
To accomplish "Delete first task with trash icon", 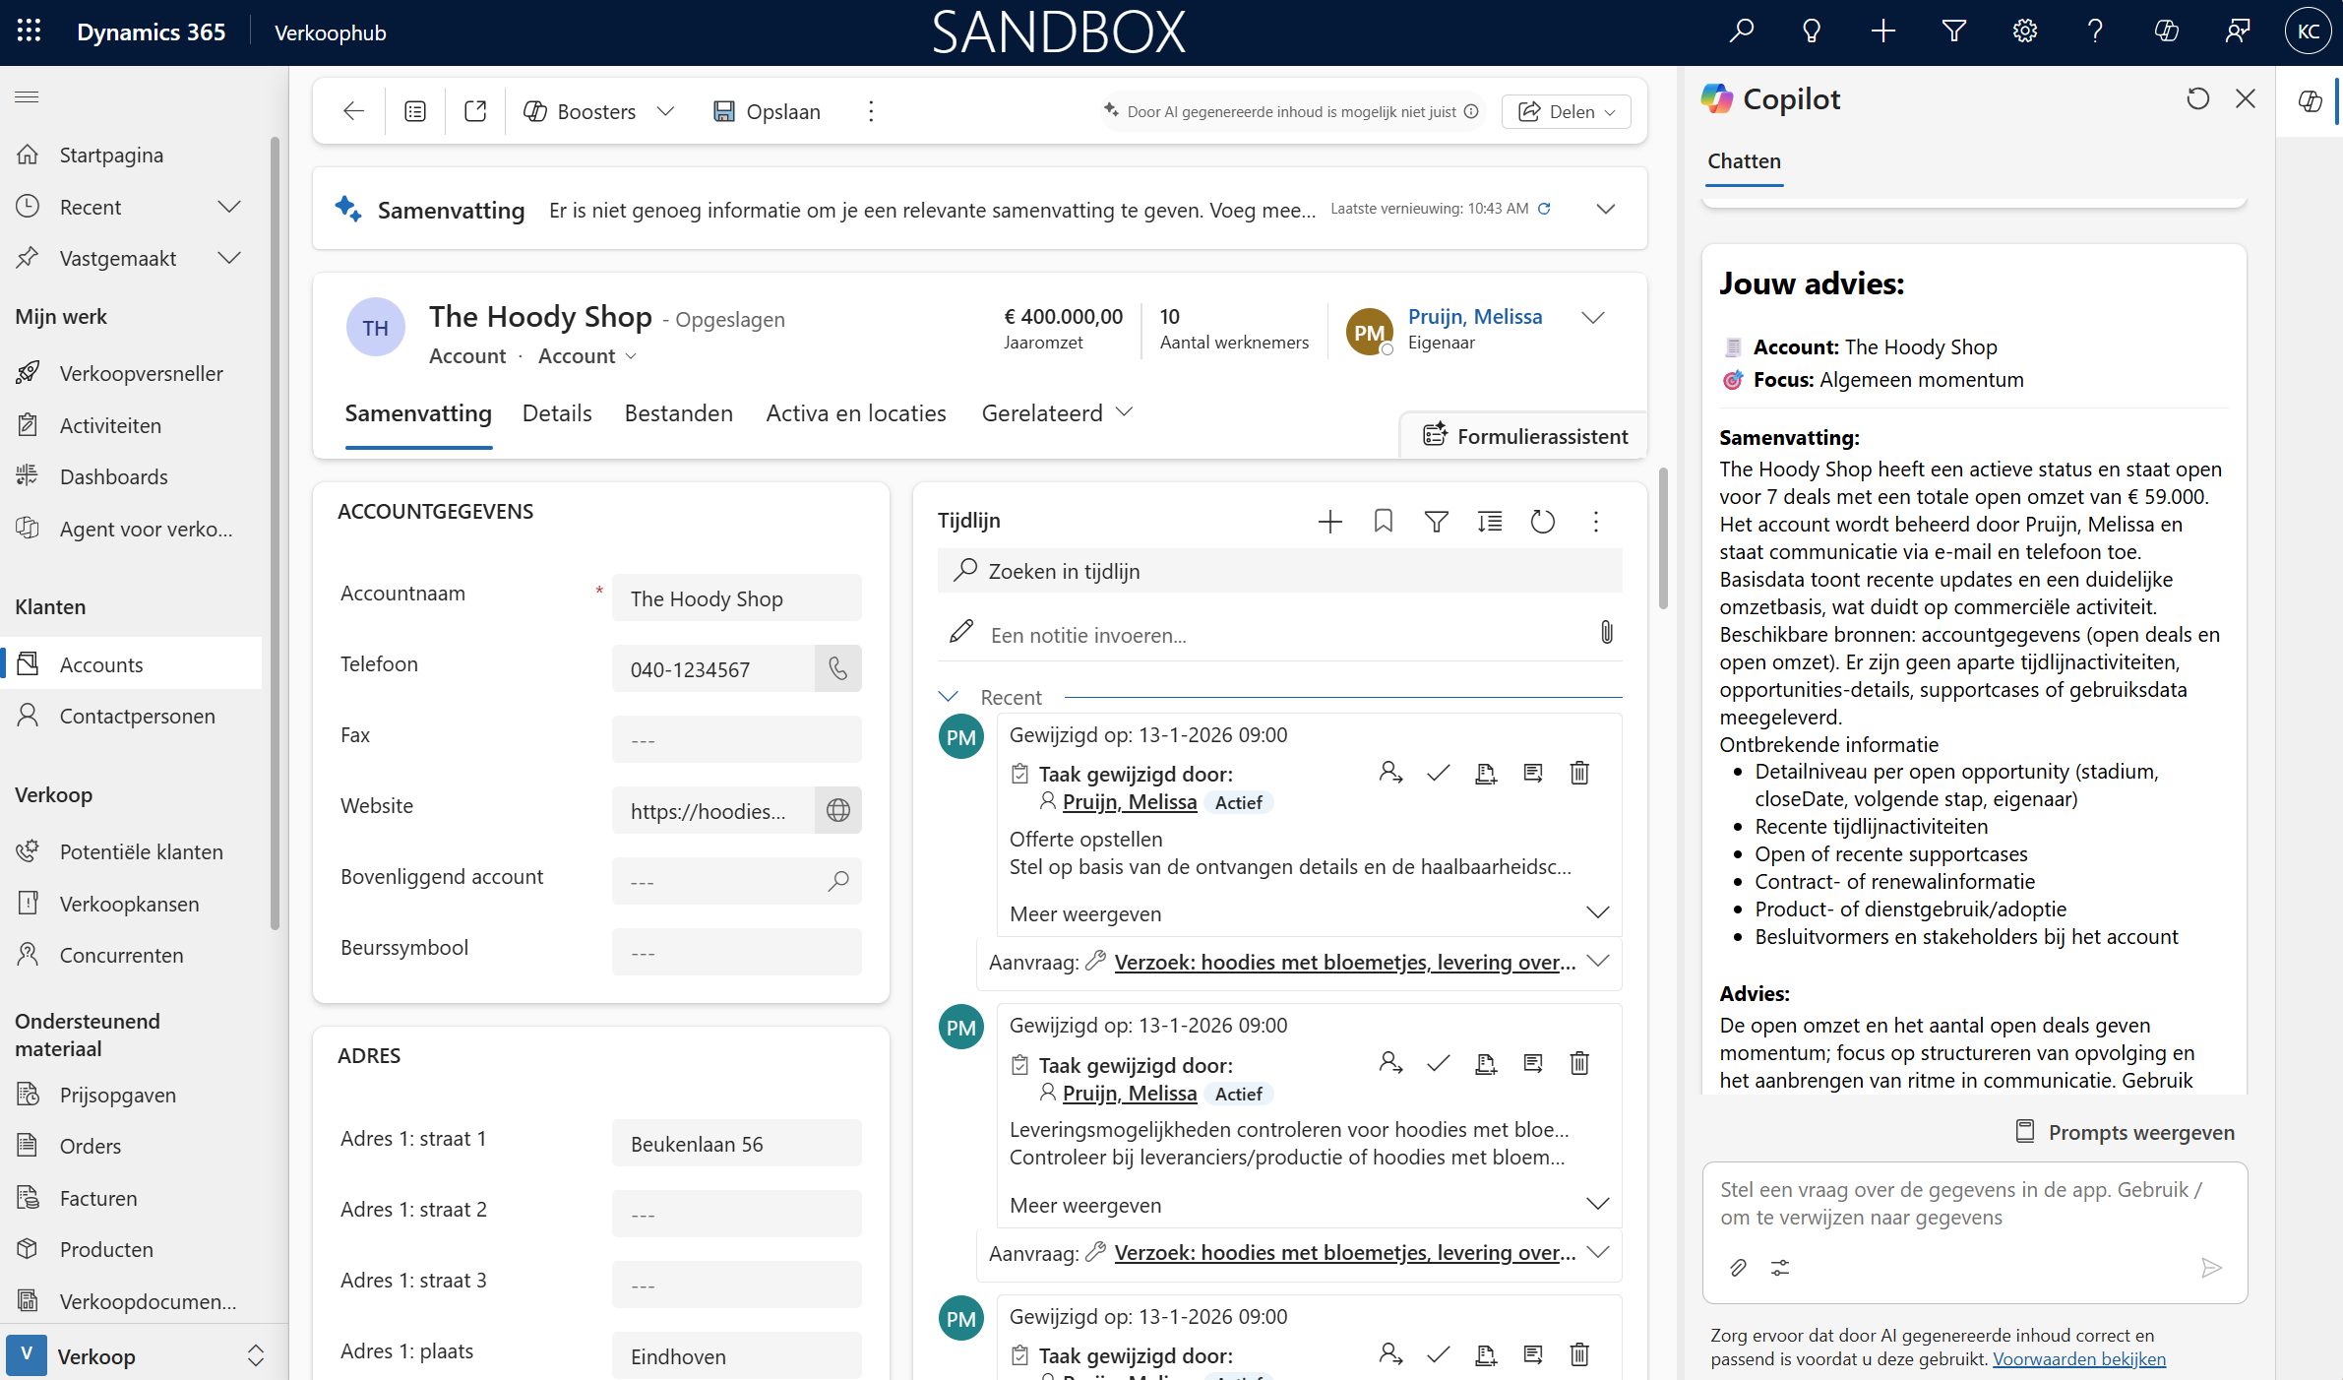I will (x=1578, y=773).
